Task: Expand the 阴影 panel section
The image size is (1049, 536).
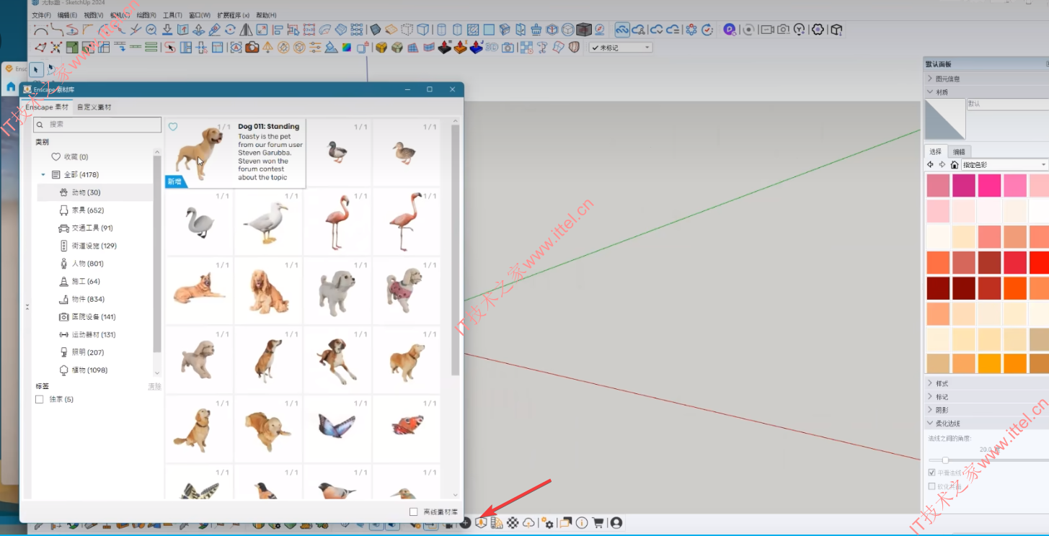Action: 986,410
